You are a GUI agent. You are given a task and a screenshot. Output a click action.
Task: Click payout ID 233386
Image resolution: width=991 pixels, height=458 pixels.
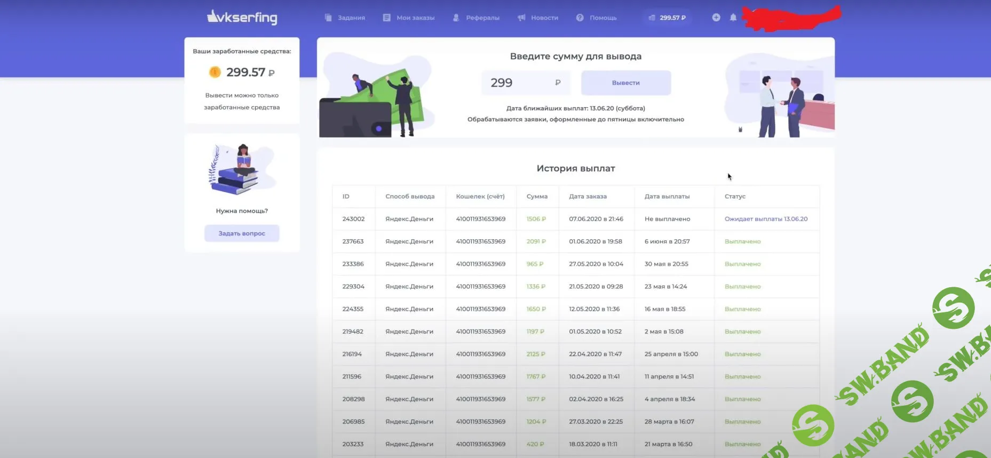pyautogui.click(x=353, y=264)
